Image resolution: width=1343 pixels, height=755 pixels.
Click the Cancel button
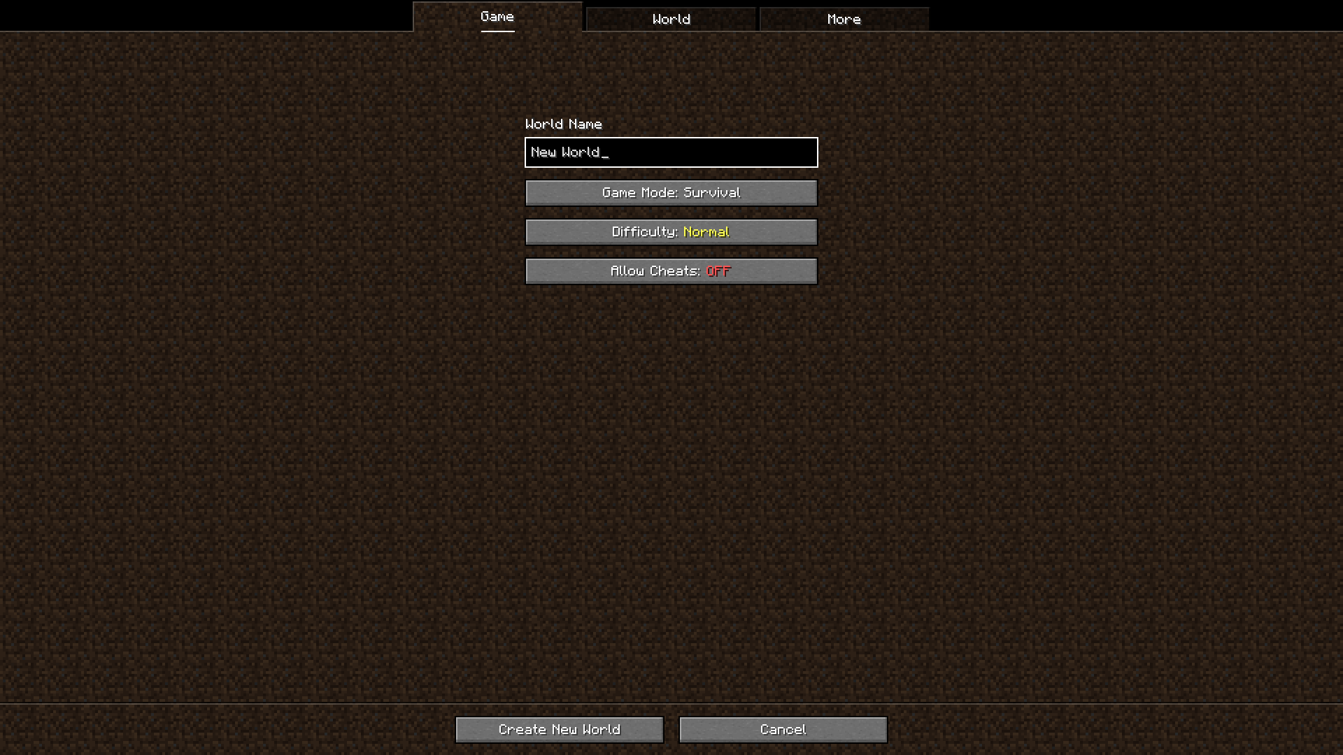click(x=783, y=729)
